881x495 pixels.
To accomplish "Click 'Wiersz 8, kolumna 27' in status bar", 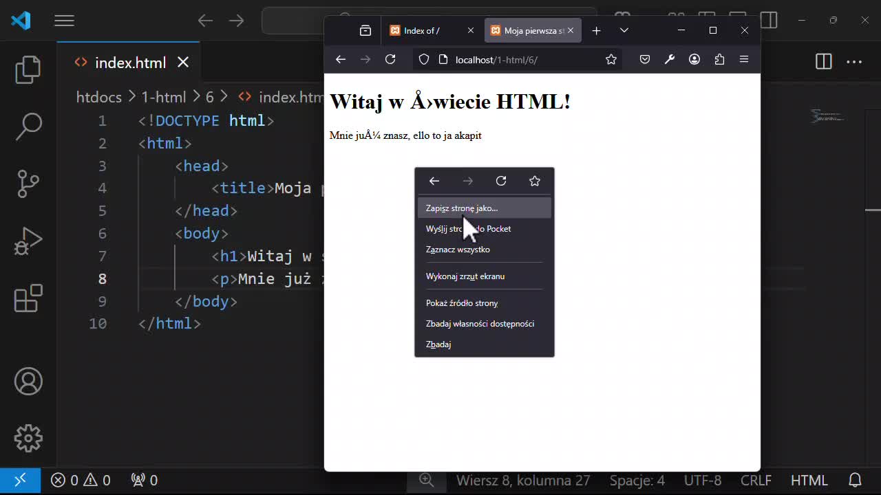I will tap(523, 480).
